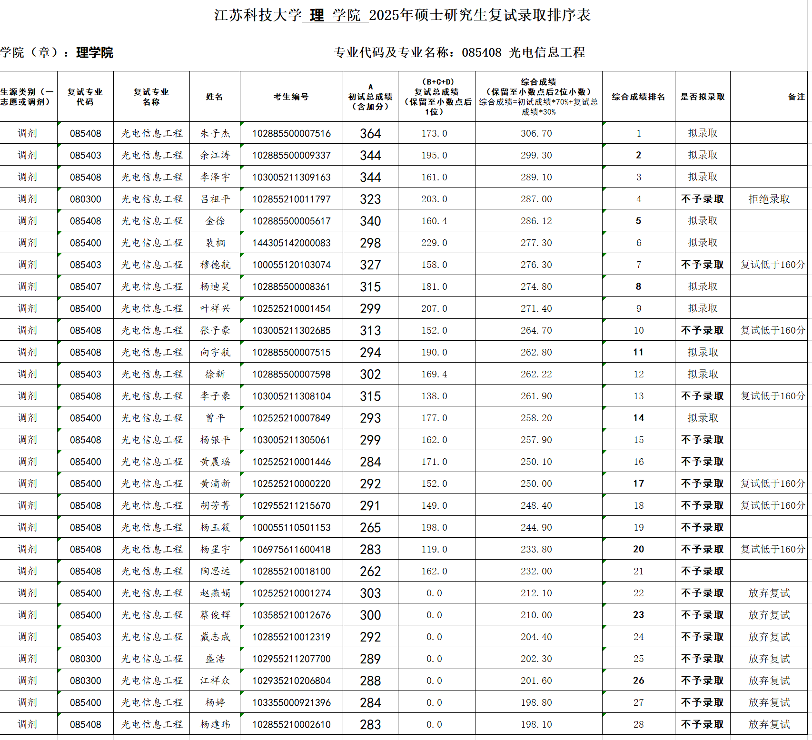
Task: Select the 考生编号 column header
Action: [291, 97]
